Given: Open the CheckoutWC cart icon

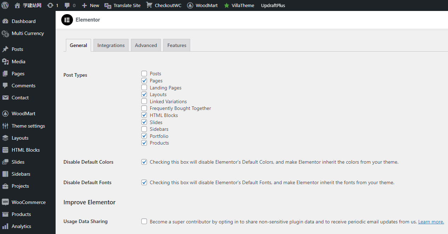Looking at the screenshot, I should click(x=149, y=5).
